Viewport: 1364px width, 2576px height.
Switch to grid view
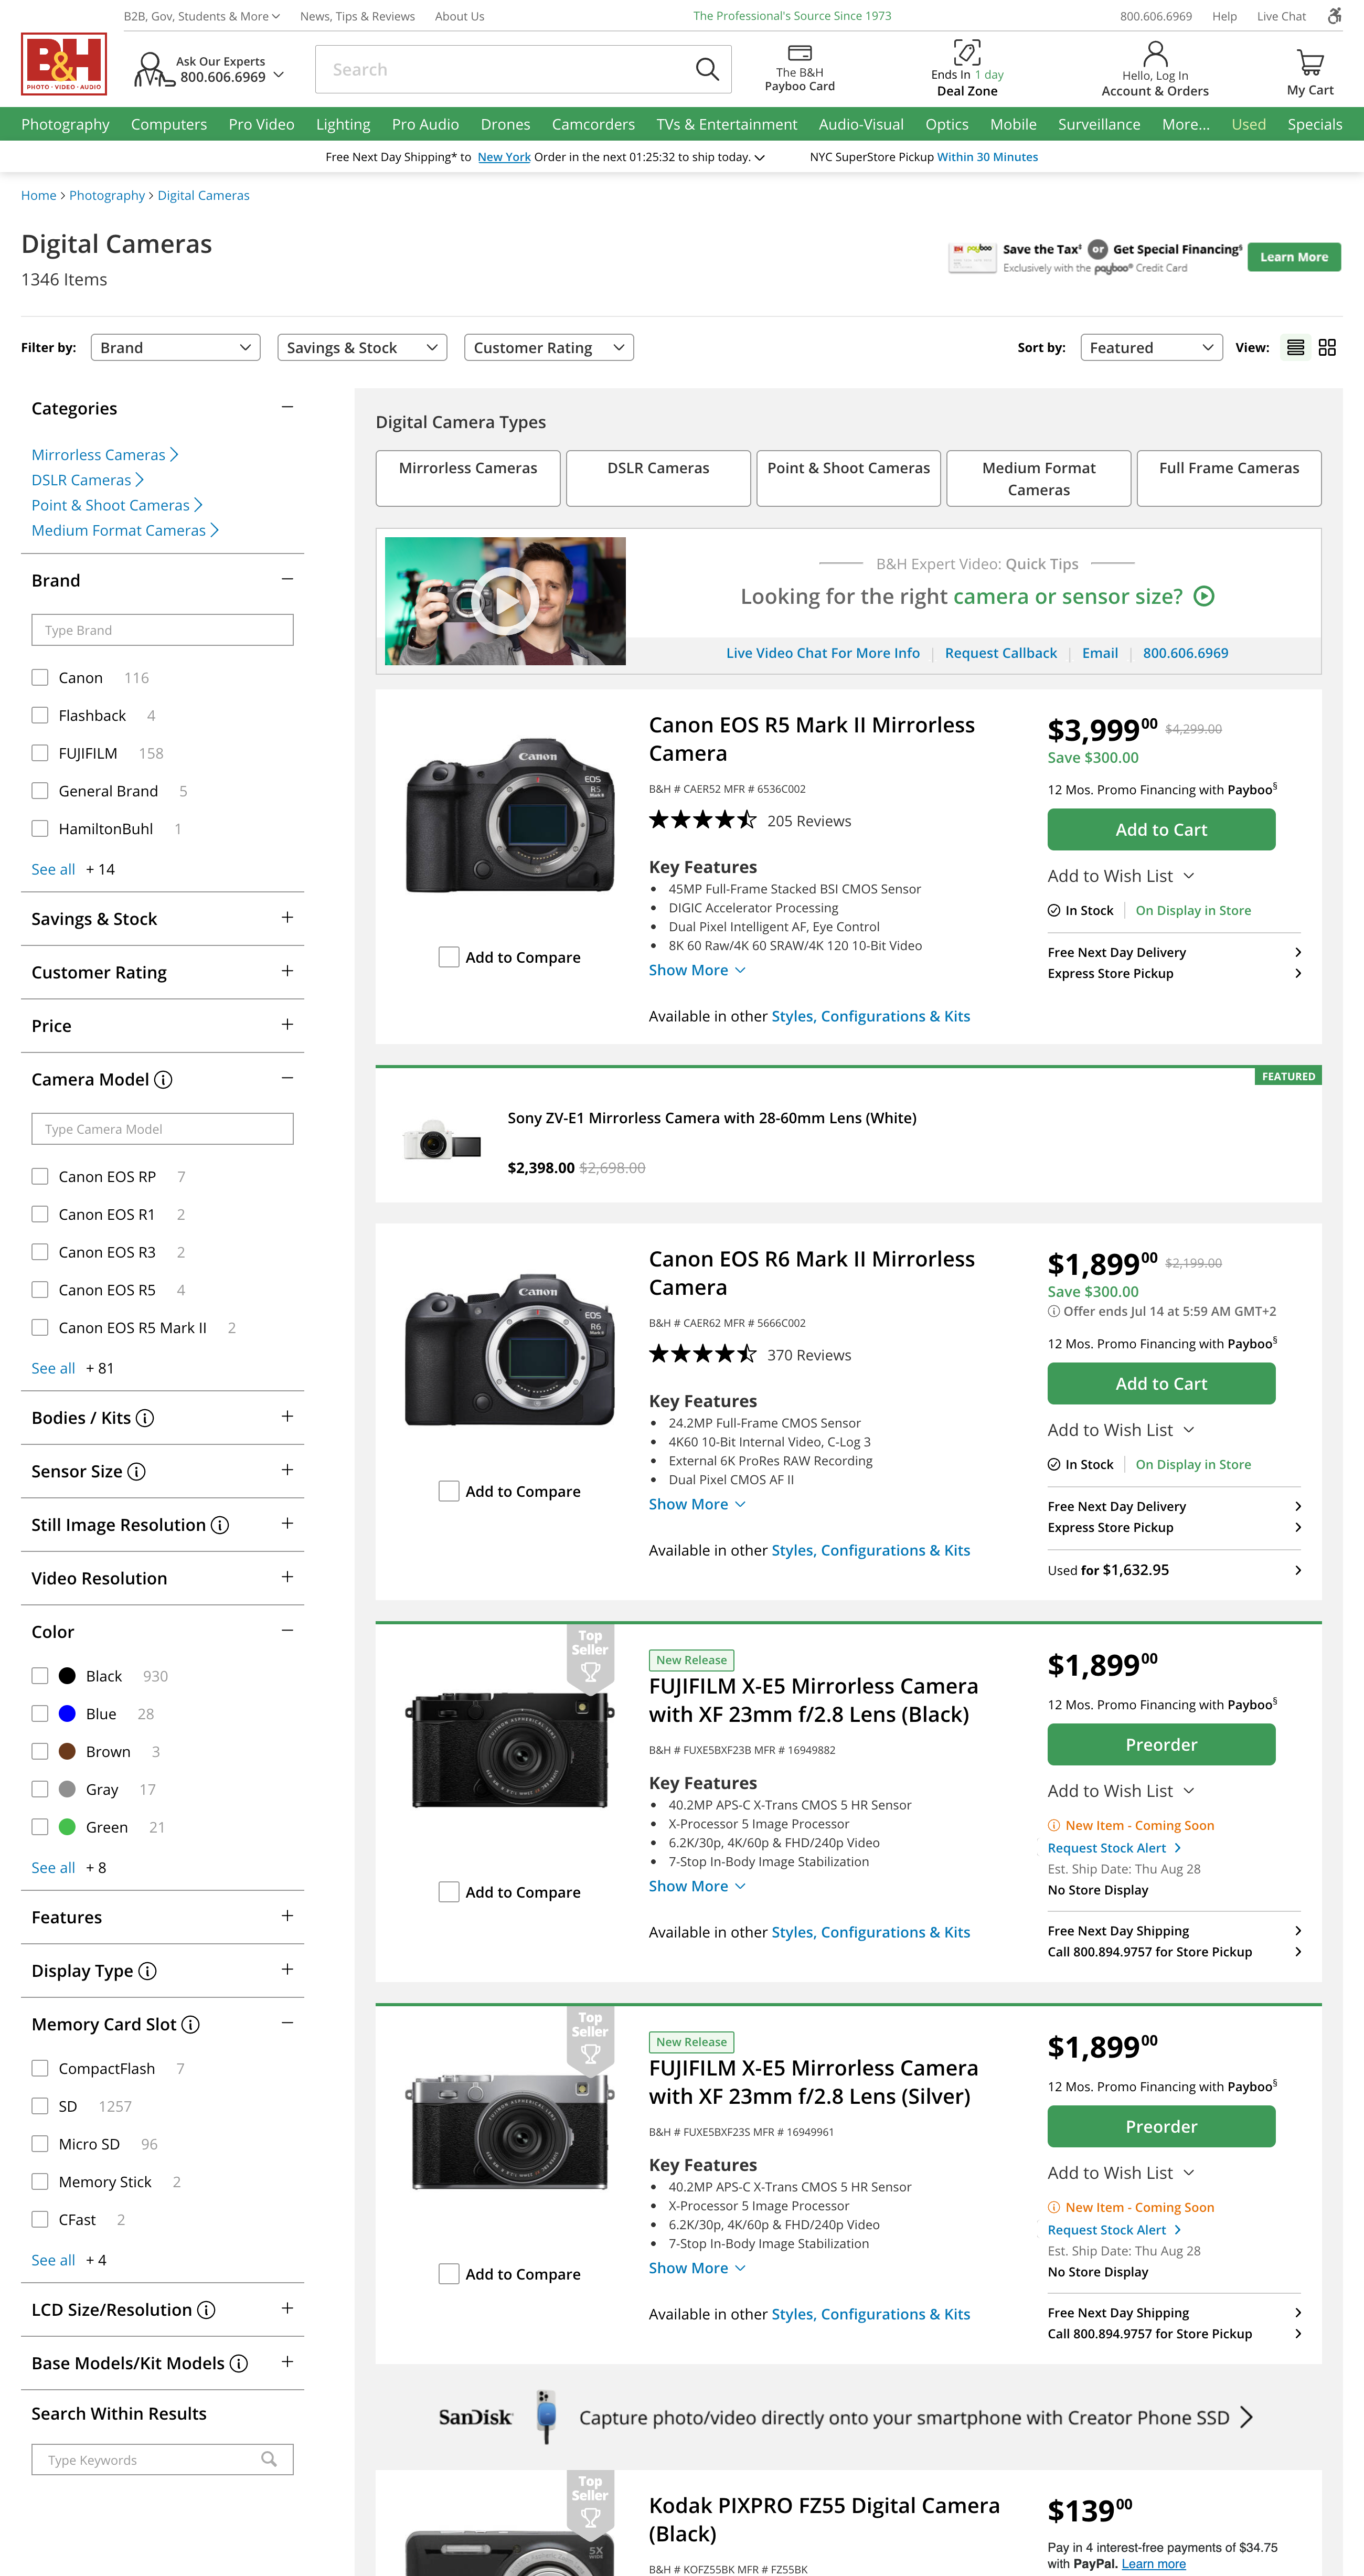coord(1328,347)
